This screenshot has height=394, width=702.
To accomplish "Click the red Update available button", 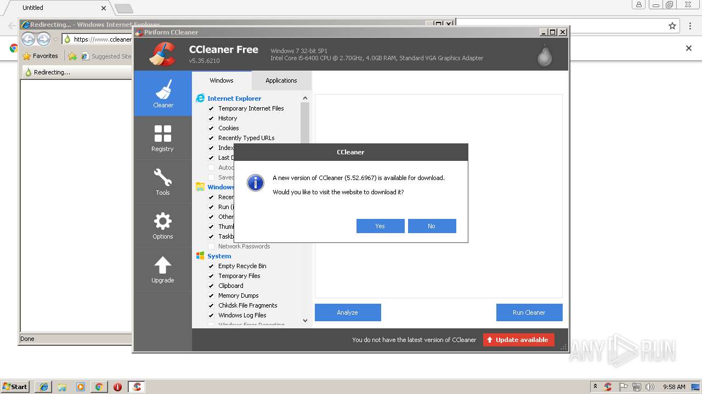I will pyautogui.click(x=519, y=340).
